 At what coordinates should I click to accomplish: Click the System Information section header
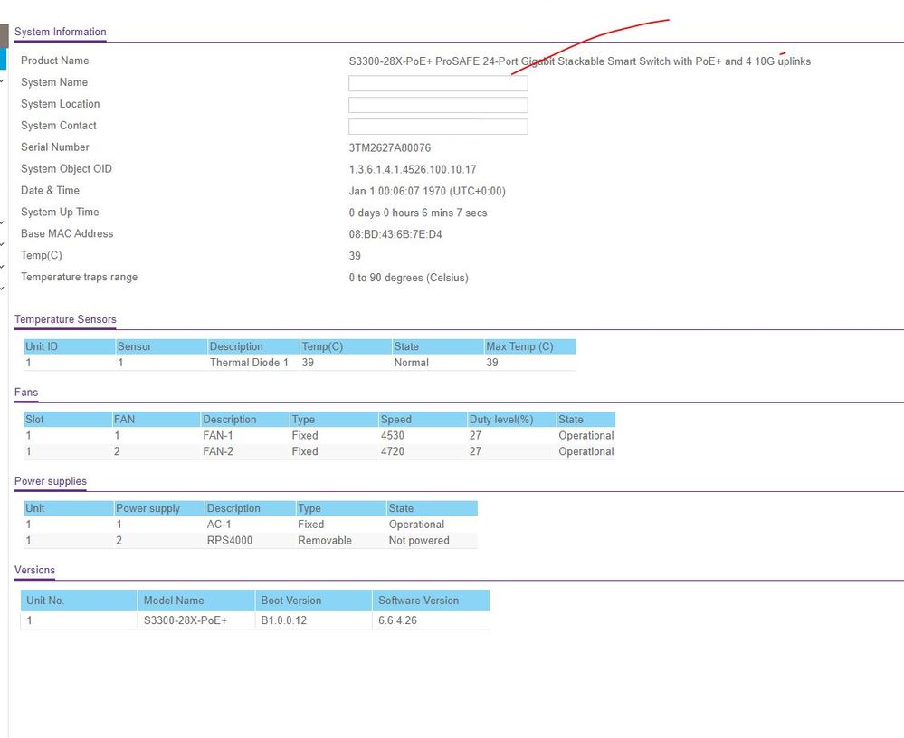coord(61,32)
